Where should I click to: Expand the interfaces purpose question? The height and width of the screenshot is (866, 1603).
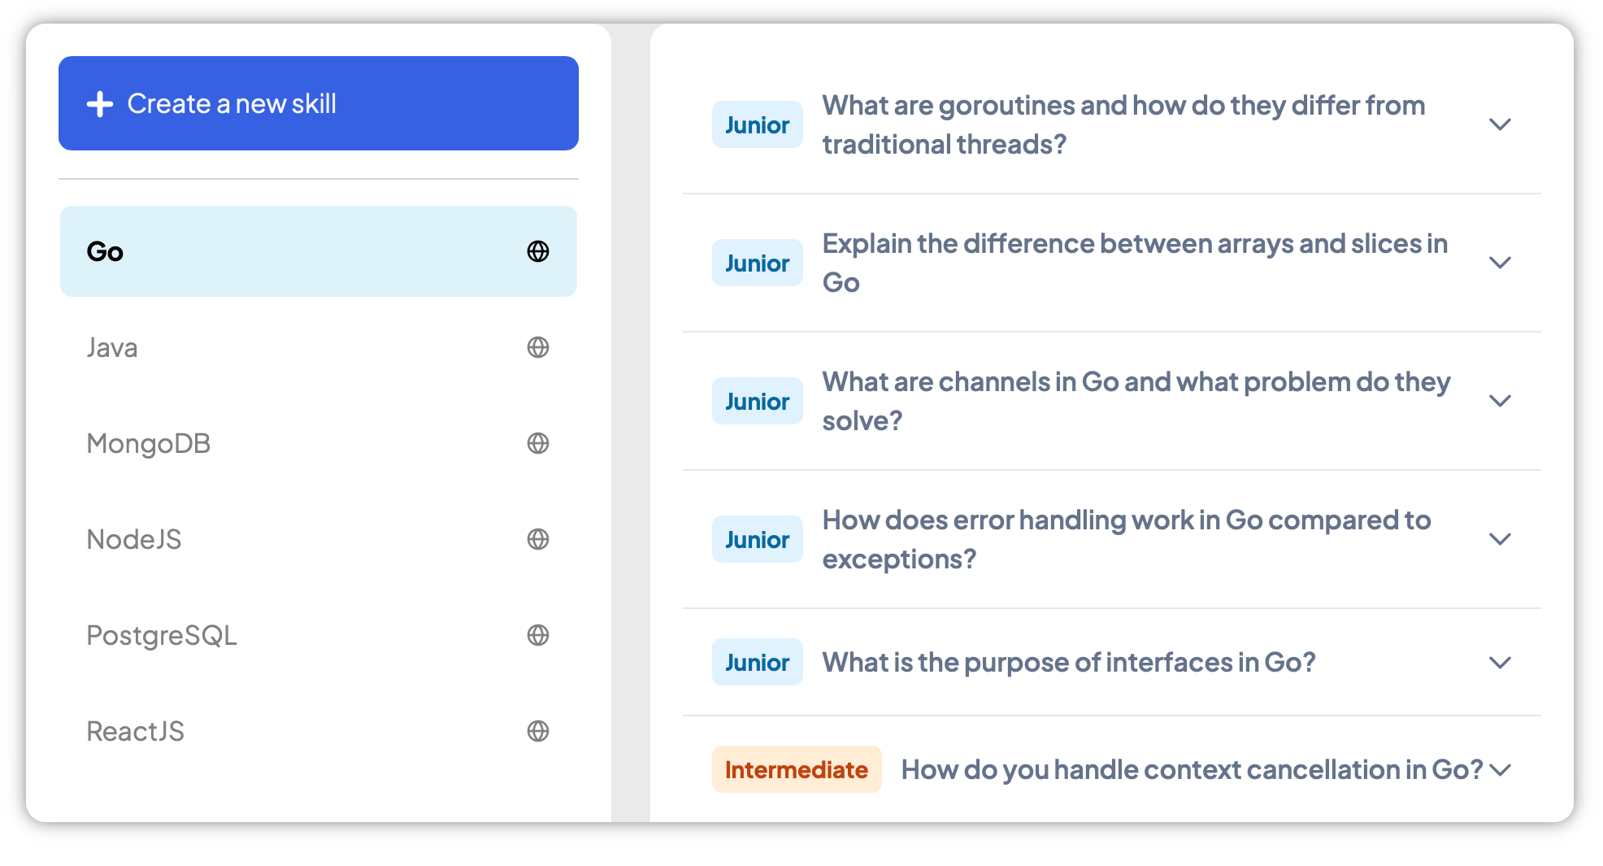click(1500, 663)
